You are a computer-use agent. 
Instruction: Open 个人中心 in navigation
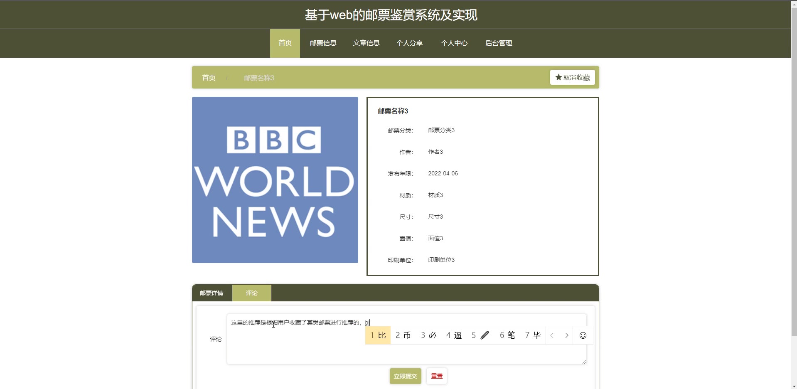tap(454, 43)
